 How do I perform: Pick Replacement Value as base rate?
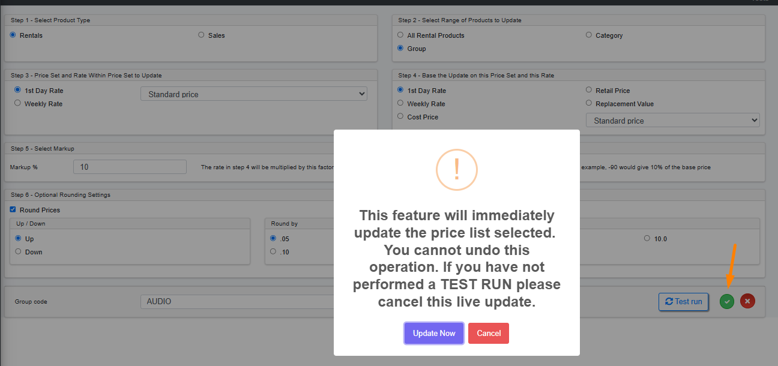589,104
